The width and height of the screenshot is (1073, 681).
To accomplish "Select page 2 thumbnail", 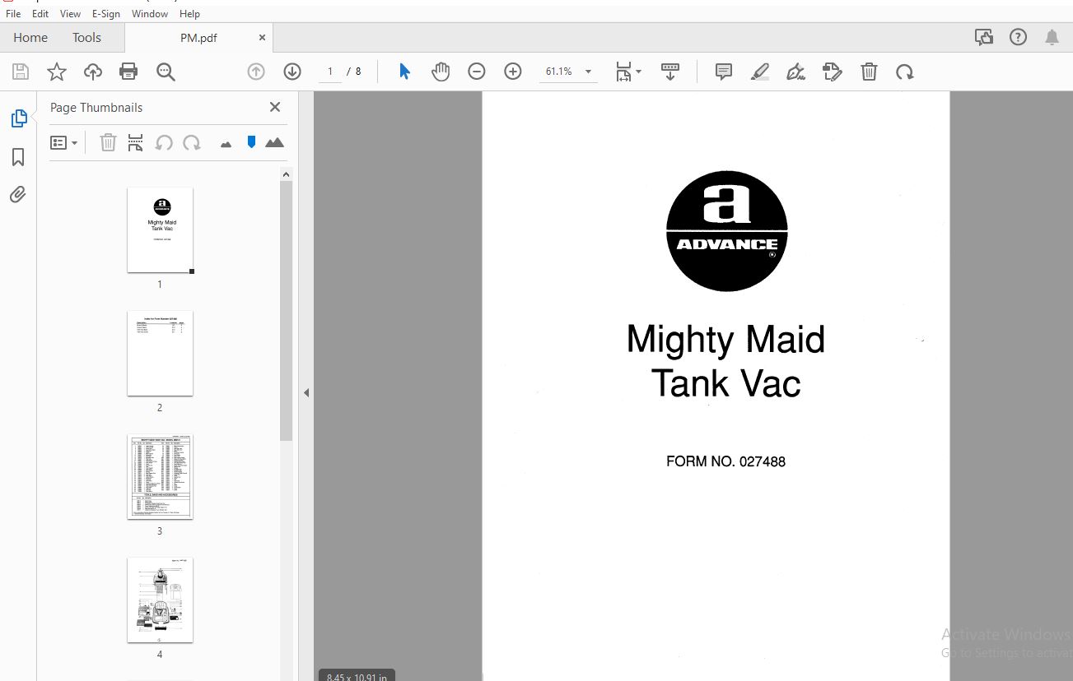I will 160,353.
